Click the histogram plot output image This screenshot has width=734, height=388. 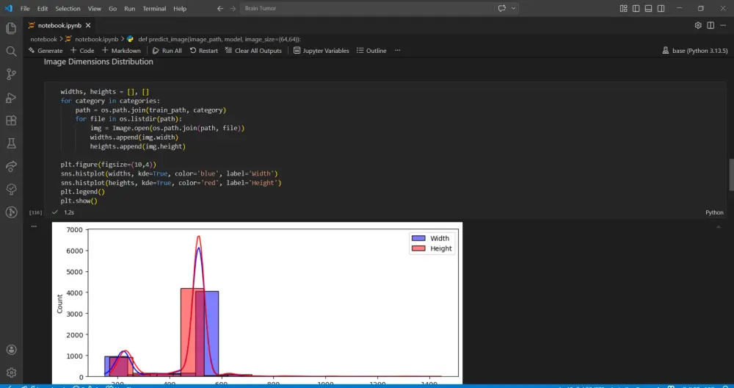[257, 303]
